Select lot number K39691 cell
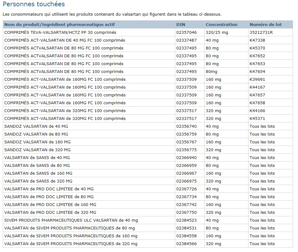The width and height of the screenshot is (298, 252). pyautogui.click(x=270, y=80)
